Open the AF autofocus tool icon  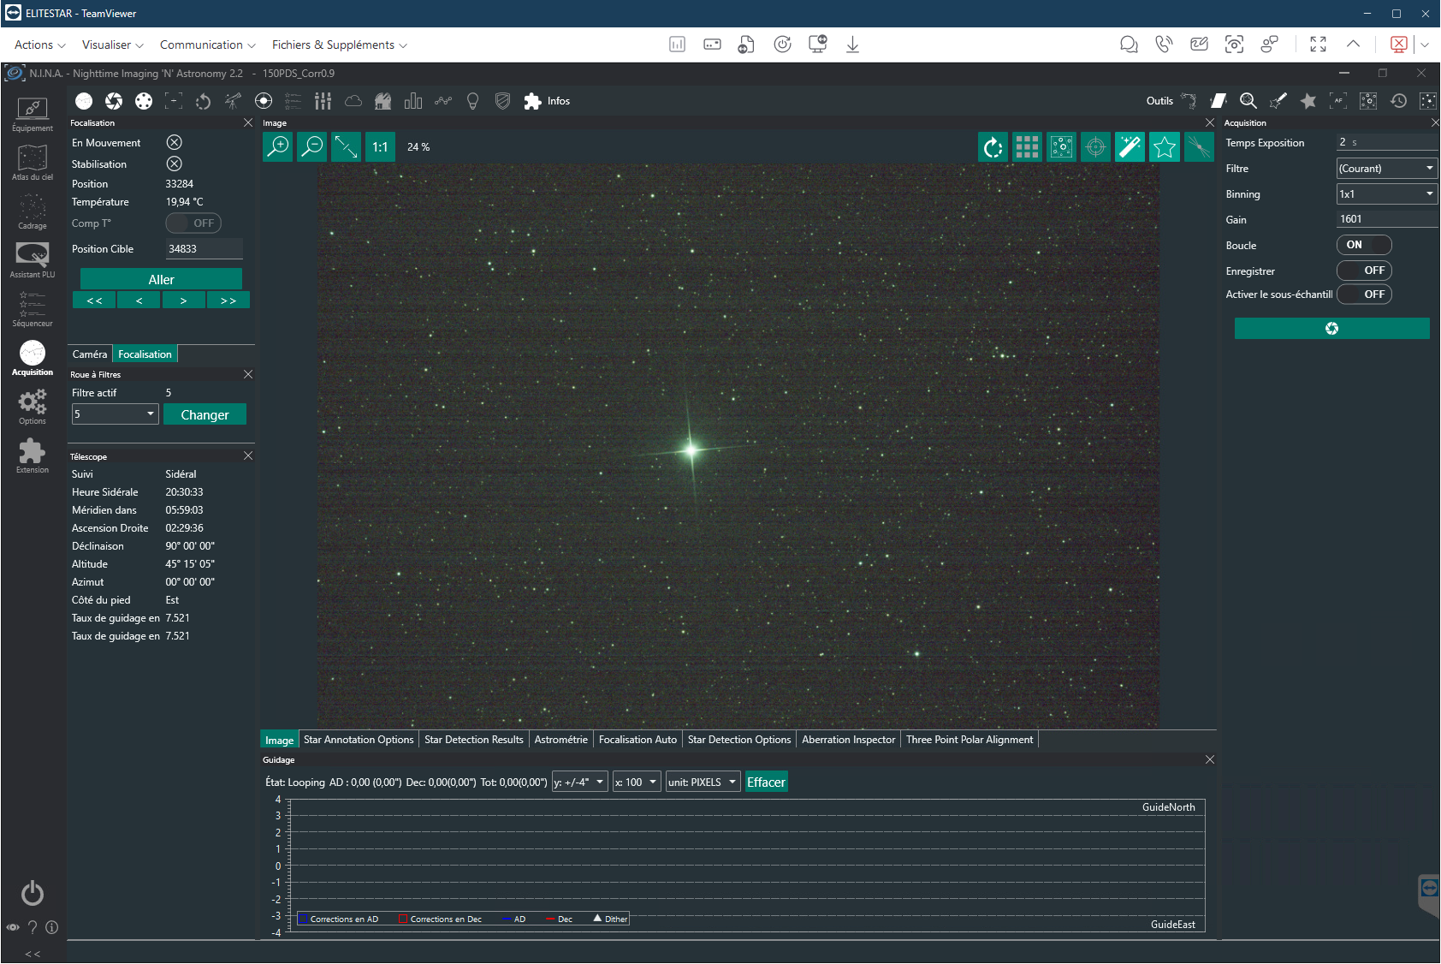tap(1338, 101)
